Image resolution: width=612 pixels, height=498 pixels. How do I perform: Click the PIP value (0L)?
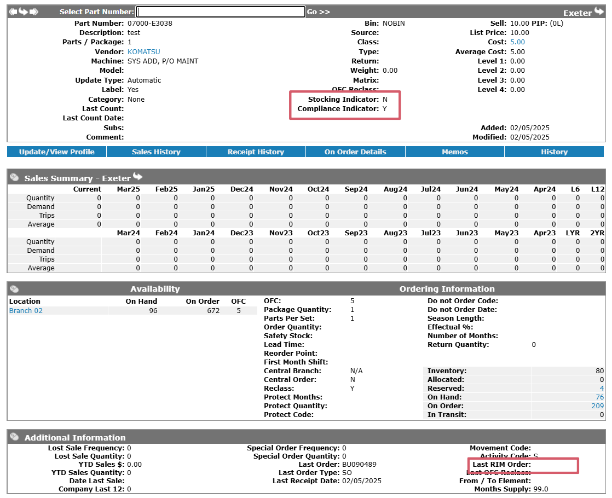[x=557, y=24]
